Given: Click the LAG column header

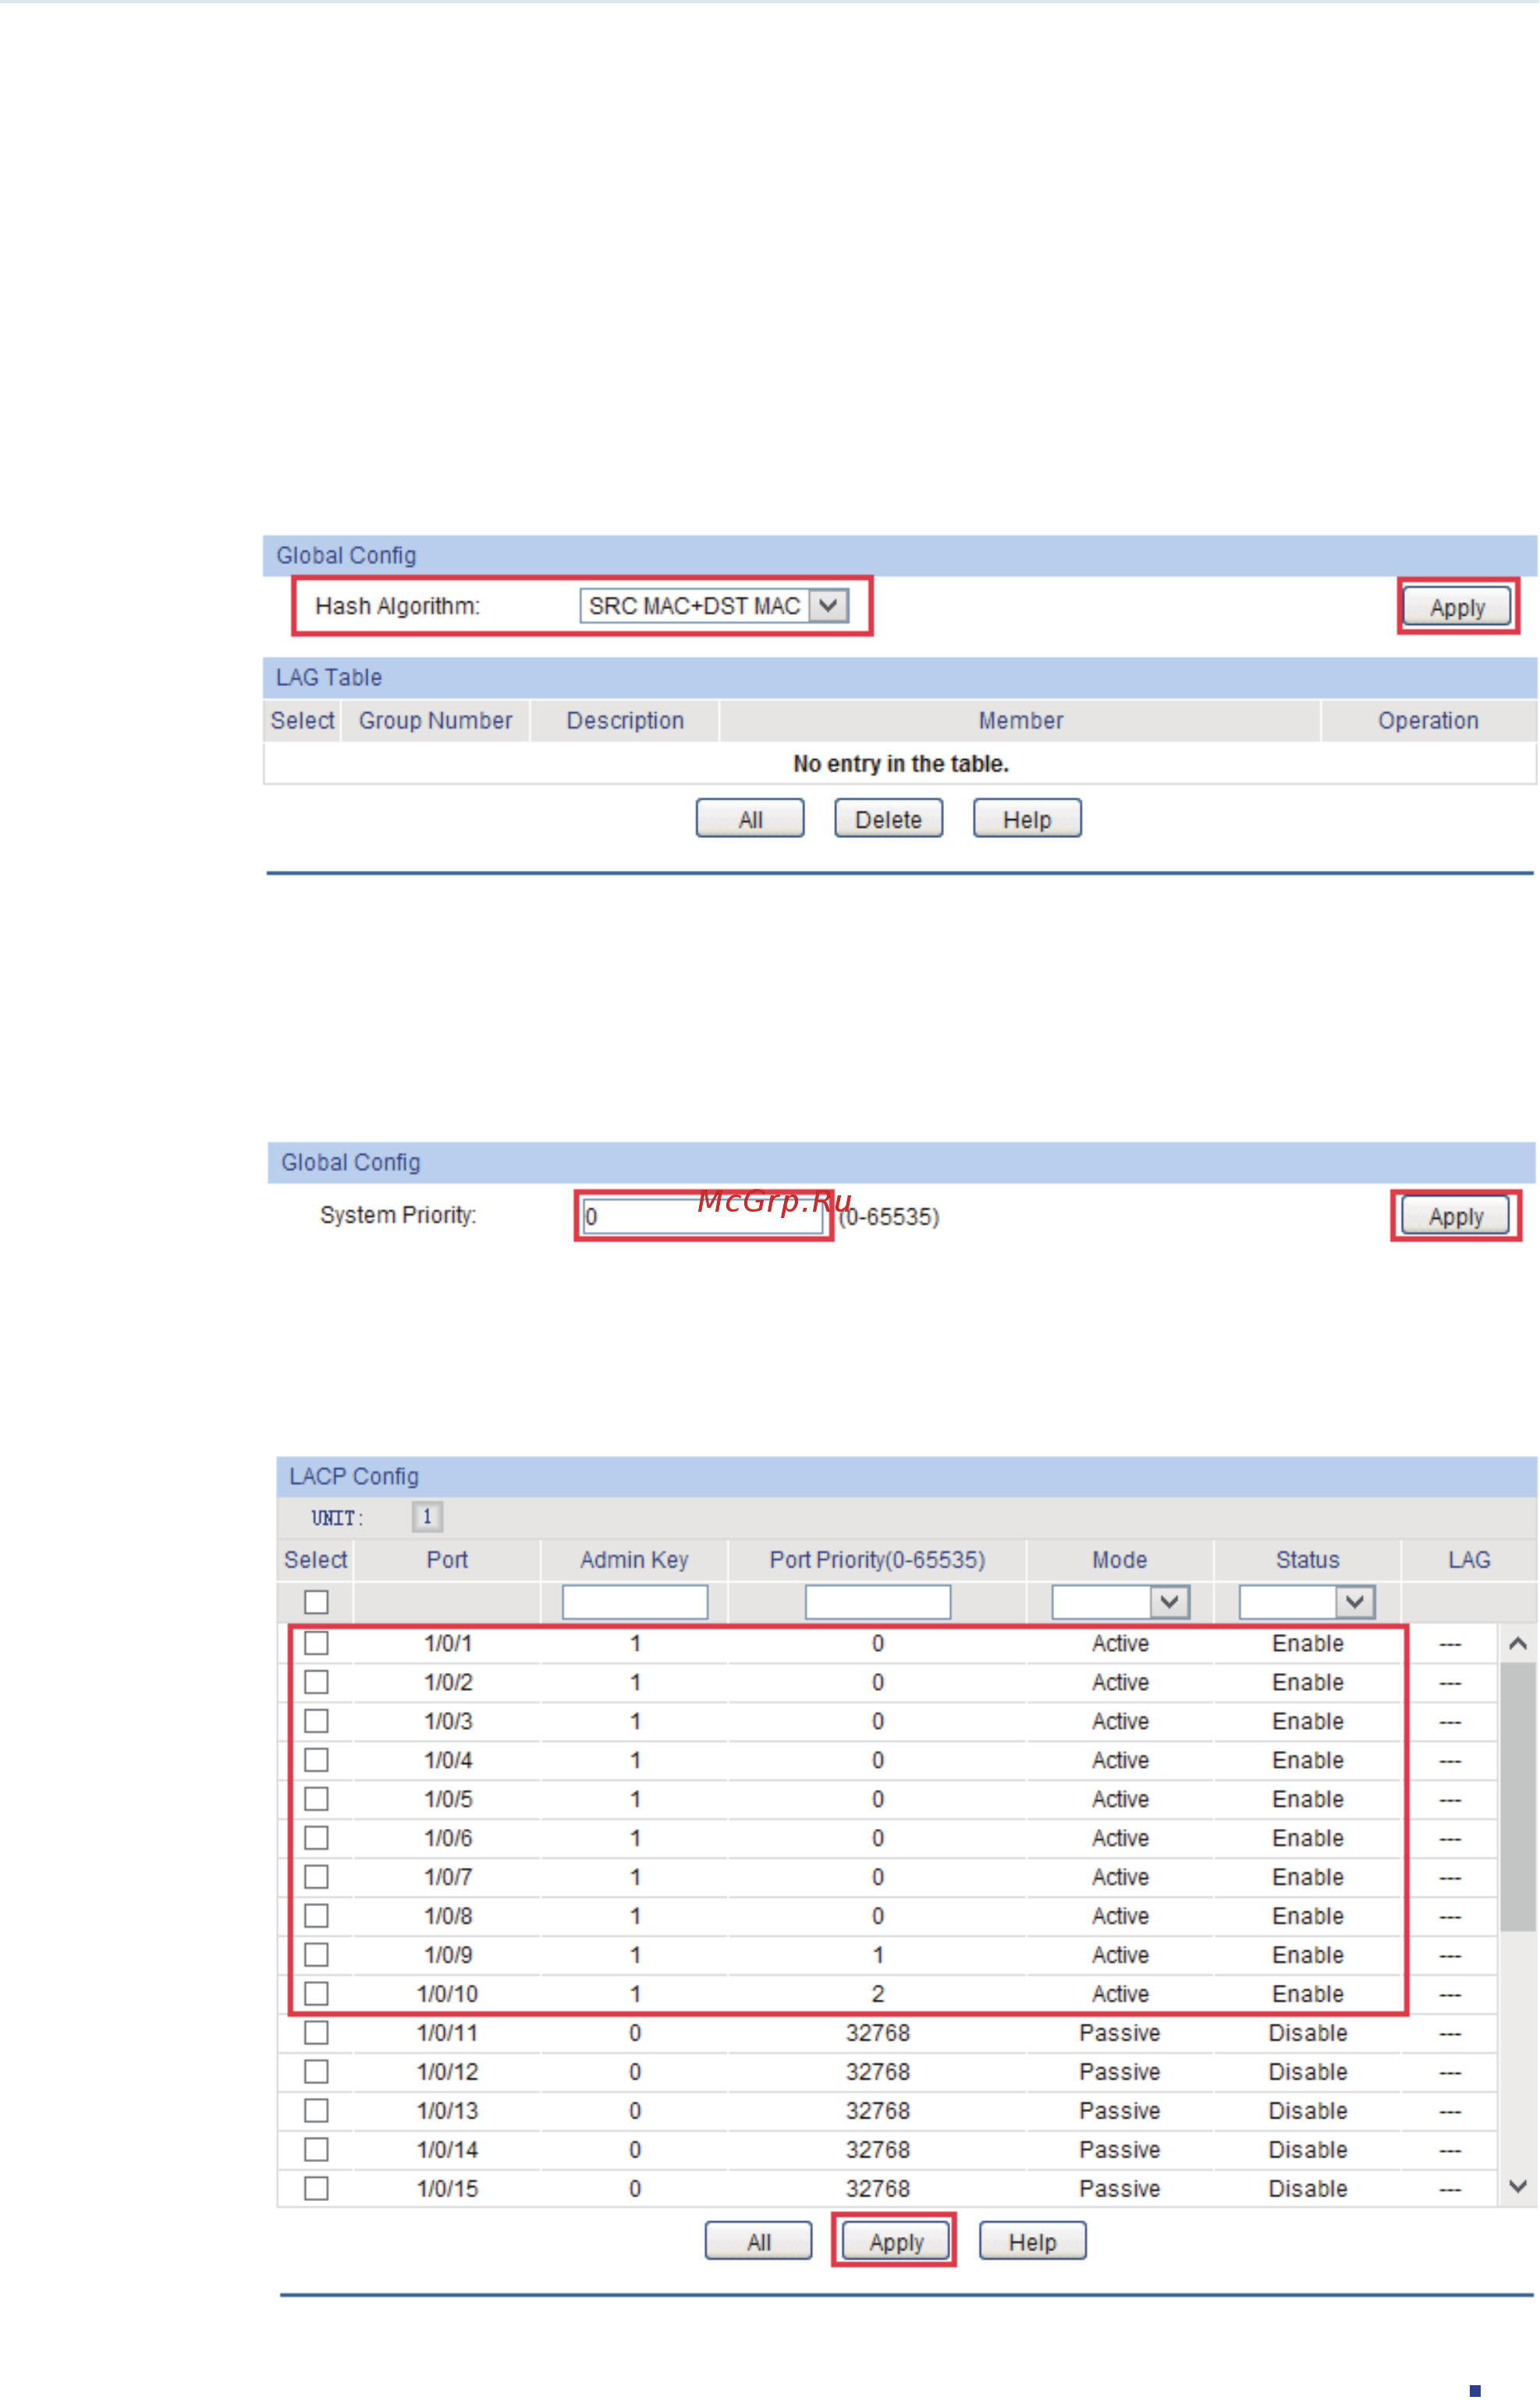Looking at the screenshot, I should pos(1469,1560).
